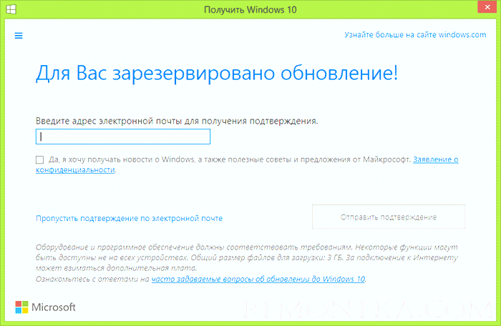Tick the Windows news subscription checkbox
501x326 pixels.
tap(39, 159)
